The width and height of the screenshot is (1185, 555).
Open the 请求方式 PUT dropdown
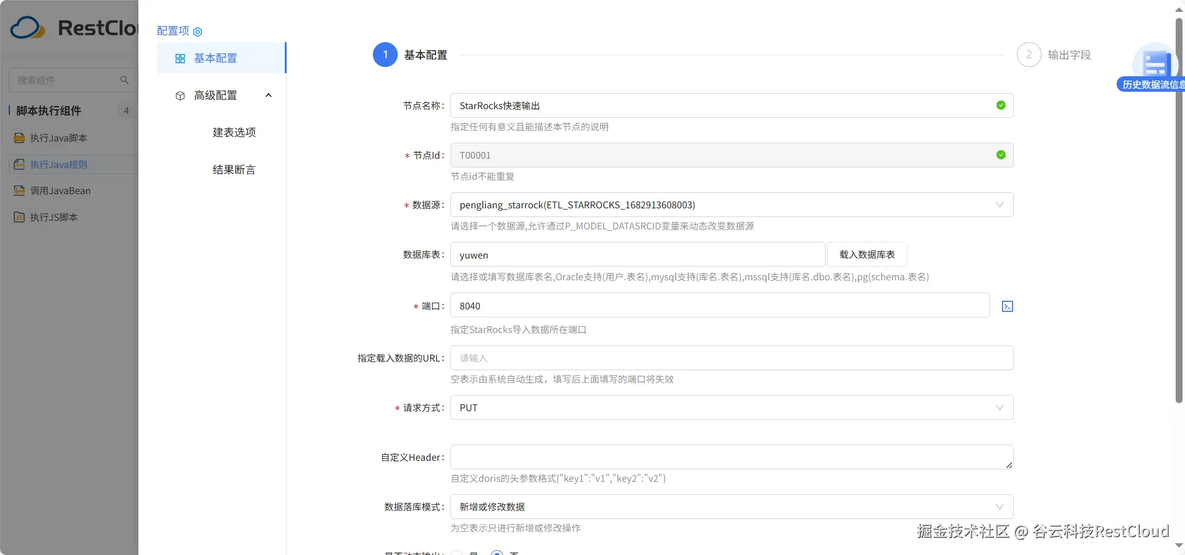point(732,407)
